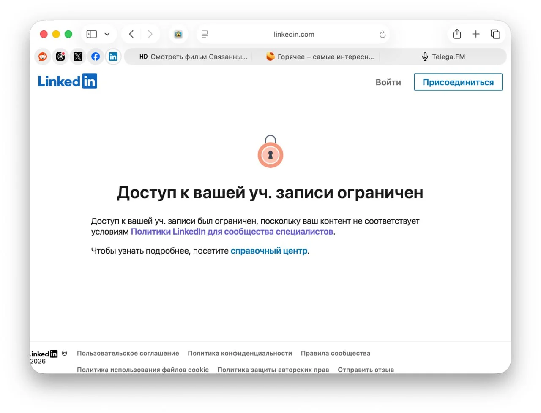Select the 'Смотреть фильм' tab
This screenshot has height=413, width=541.
tap(194, 57)
